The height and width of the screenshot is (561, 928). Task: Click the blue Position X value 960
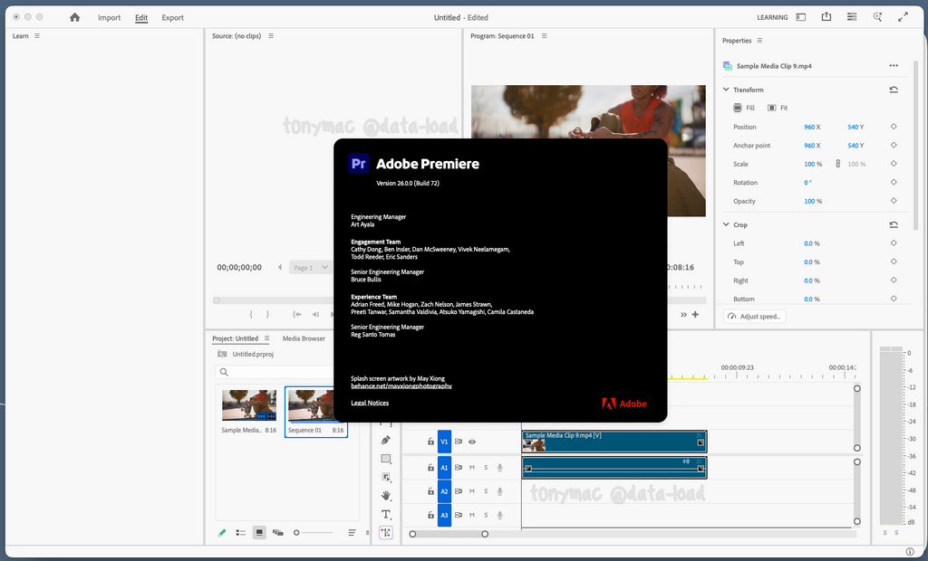point(809,127)
